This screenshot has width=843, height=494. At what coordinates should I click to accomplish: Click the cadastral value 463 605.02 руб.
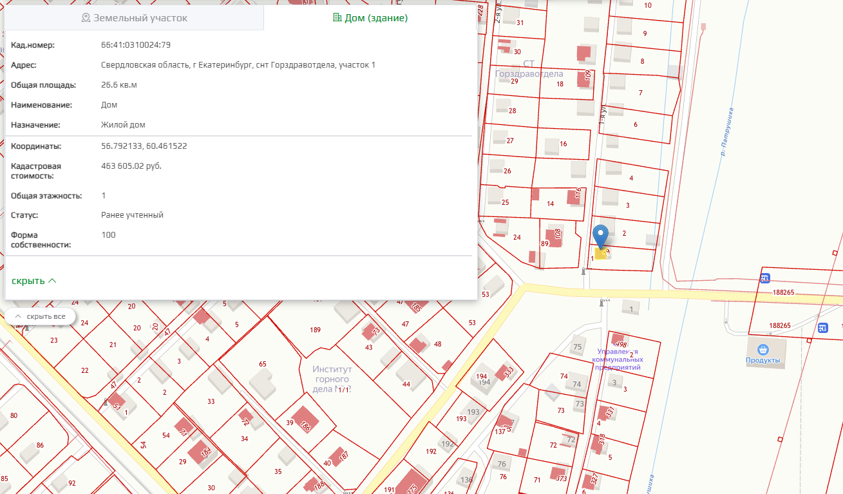pyautogui.click(x=131, y=166)
